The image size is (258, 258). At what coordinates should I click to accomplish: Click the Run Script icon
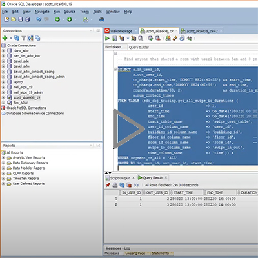(115, 38)
